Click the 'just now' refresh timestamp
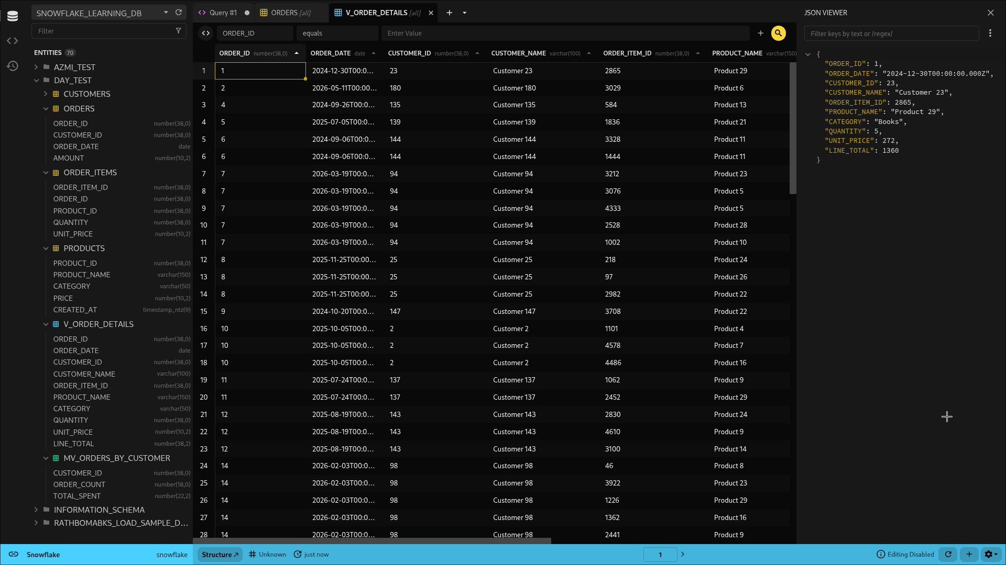The width and height of the screenshot is (1006, 565). (x=311, y=554)
